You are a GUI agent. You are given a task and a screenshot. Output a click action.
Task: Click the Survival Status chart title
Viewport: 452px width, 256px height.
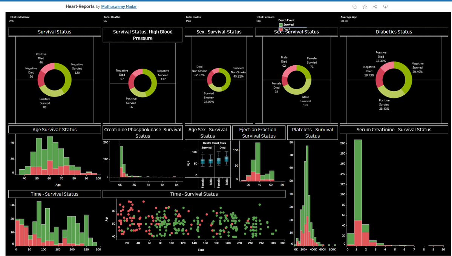[x=54, y=32]
